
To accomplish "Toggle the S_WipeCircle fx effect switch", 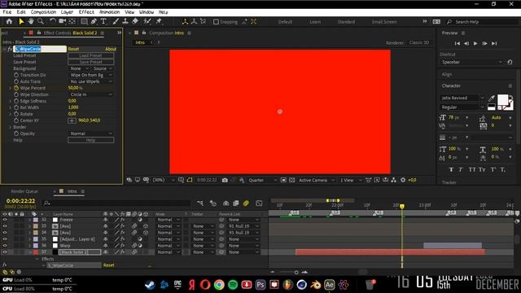I will [x=10, y=49].
